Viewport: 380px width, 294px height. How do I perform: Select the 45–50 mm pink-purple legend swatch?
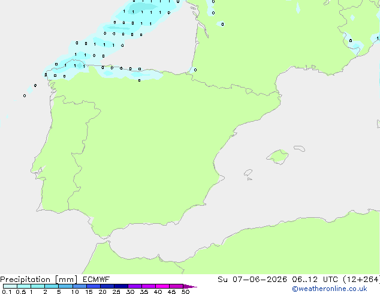tap(176, 286)
